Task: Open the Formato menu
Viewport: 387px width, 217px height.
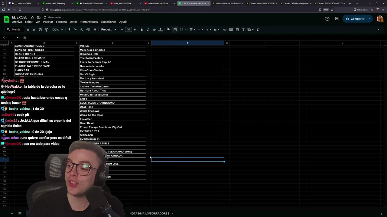Action: (61, 22)
